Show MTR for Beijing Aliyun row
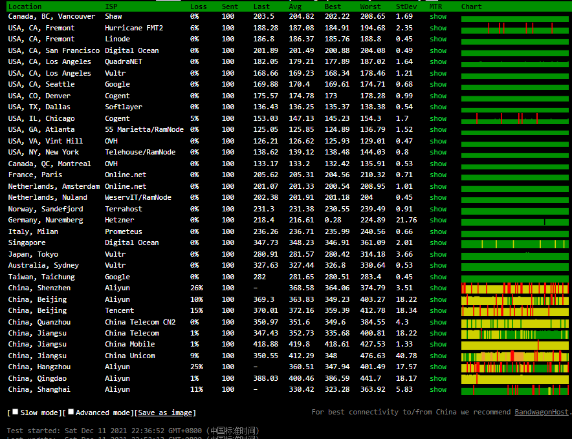The height and width of the screenshot is (439, 572). (438, 299)
